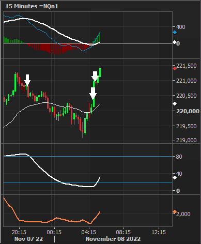Image resolution: width=201 pixels, height=244 pixels.
Task: Click the 40 level label on the oscillator axis
Action: tap(179, 174)
